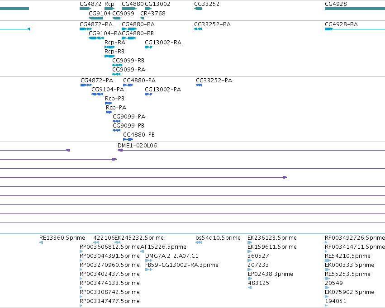Select the Rcp-PB protein glyph
Screen dimensions: 385x308
pyautogui.click(x=109, y=103)
